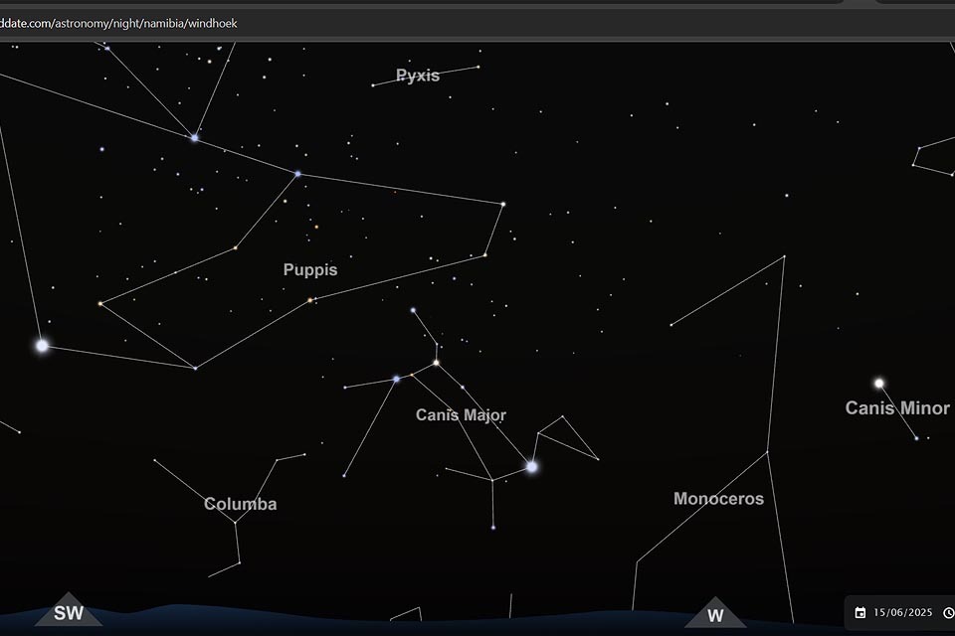Select the date field showing 15/06/2025

click(x=901, y=612)
